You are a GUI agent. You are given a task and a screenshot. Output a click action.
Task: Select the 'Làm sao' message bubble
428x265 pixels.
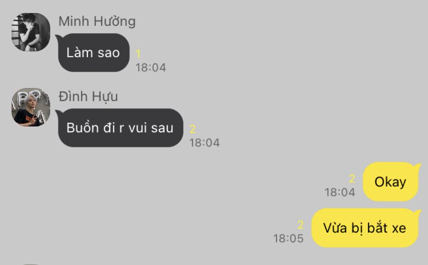93,52
